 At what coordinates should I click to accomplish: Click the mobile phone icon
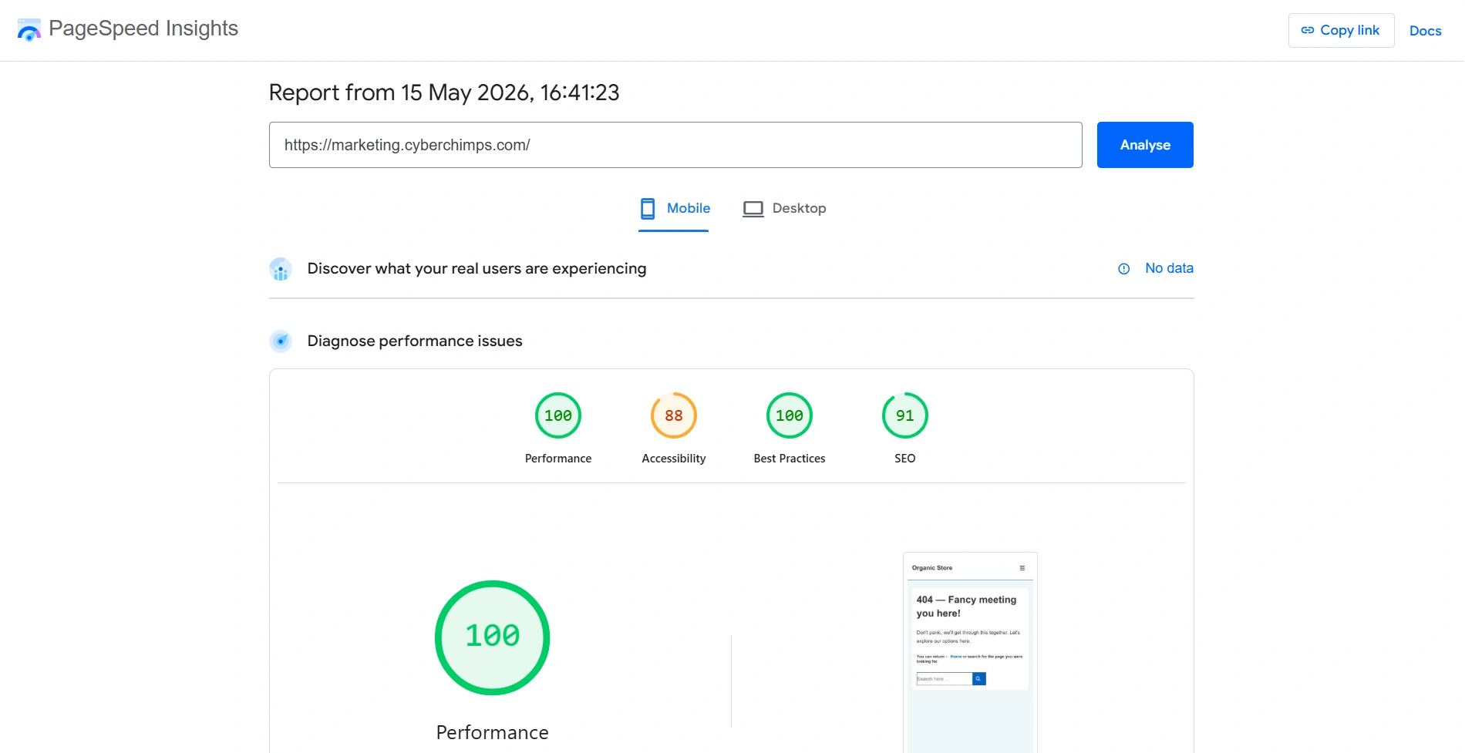[x=648, y=209]
